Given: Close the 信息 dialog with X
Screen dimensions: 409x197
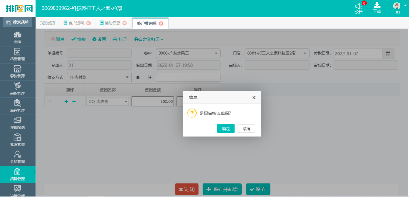Looking at the screenshot, I should coord(254,98).
